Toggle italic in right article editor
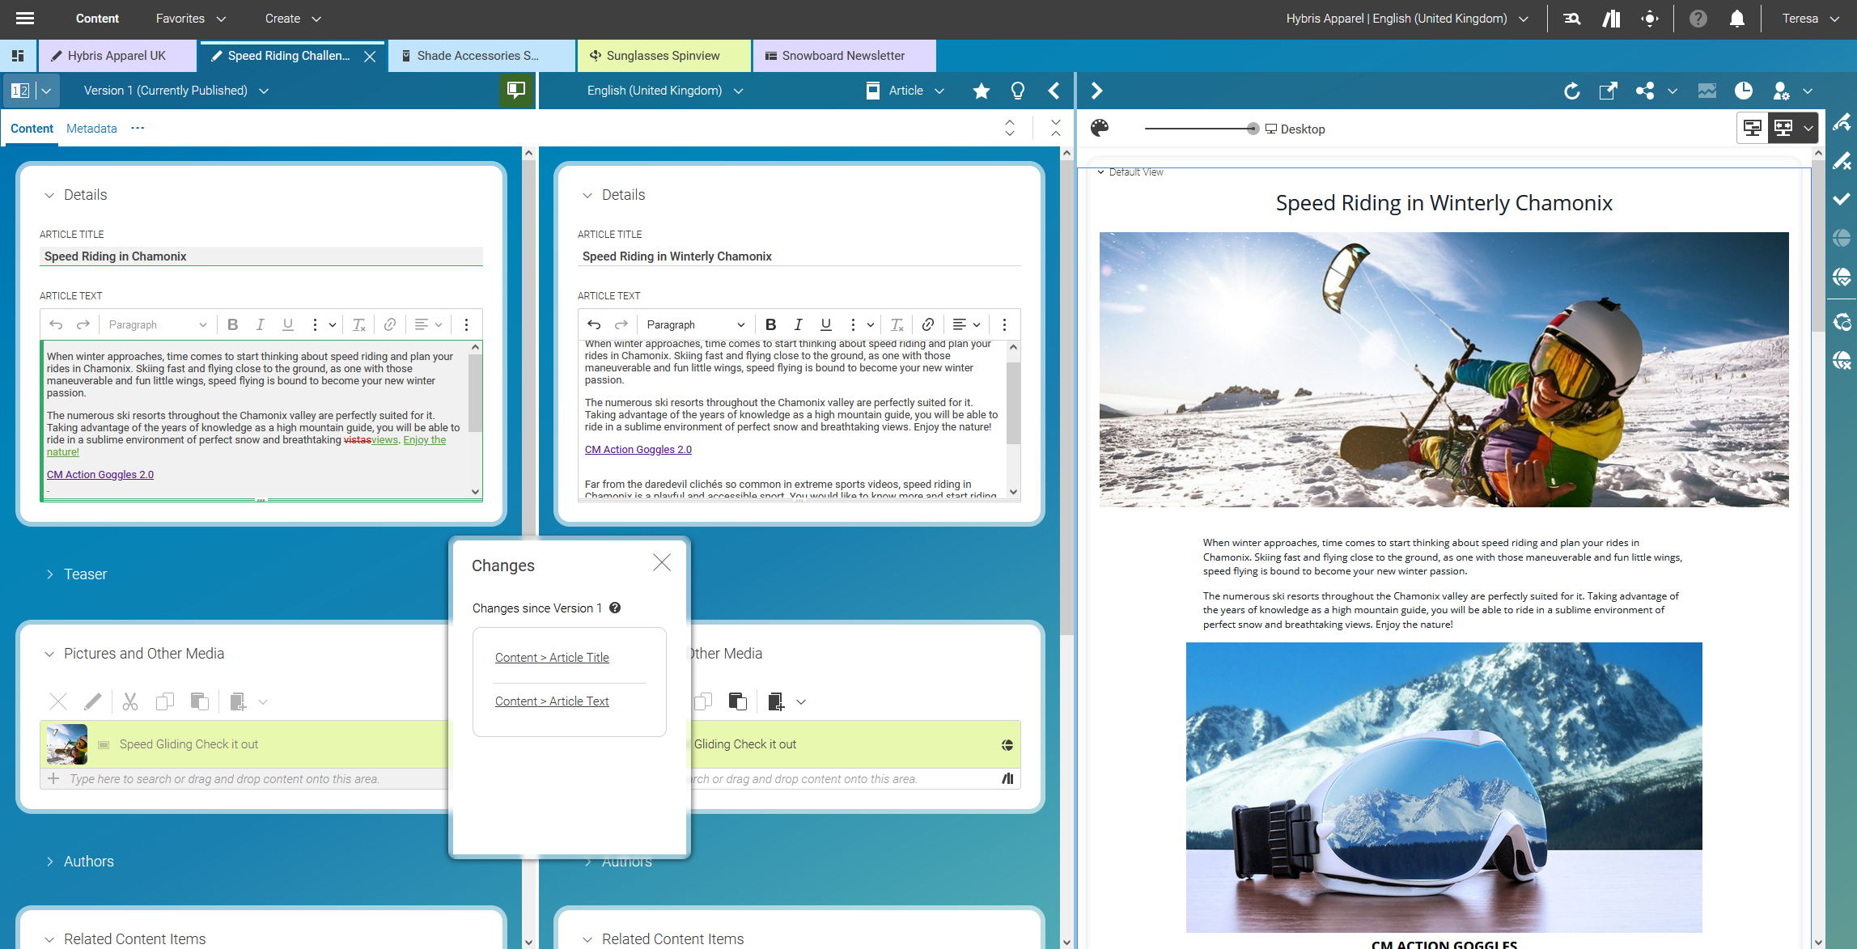This screenshot has width=1857, height=949. coord(798,324)
